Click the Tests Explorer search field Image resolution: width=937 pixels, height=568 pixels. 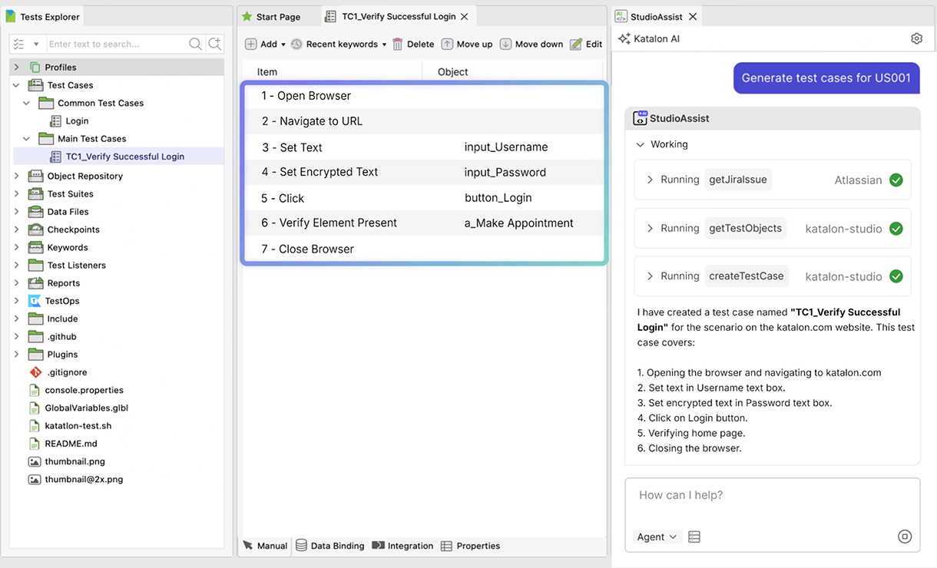pyautogui.click(x=117, y=45)
